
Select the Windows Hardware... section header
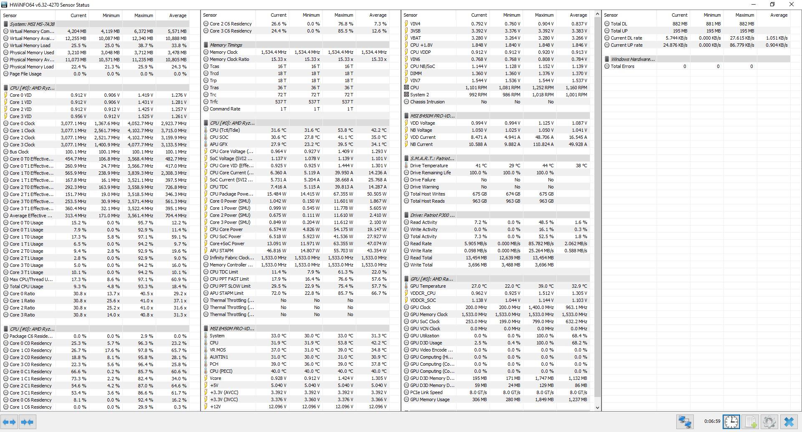point(697,59)
